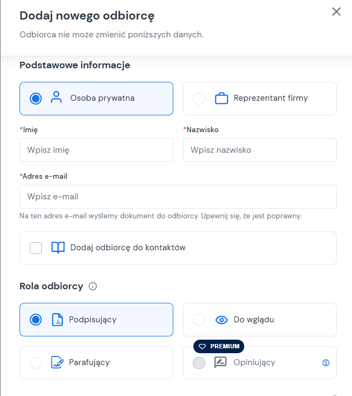
Task: Enable Dodaj odbiorcę do kontaktów checkbox
Action: point(36,248)
